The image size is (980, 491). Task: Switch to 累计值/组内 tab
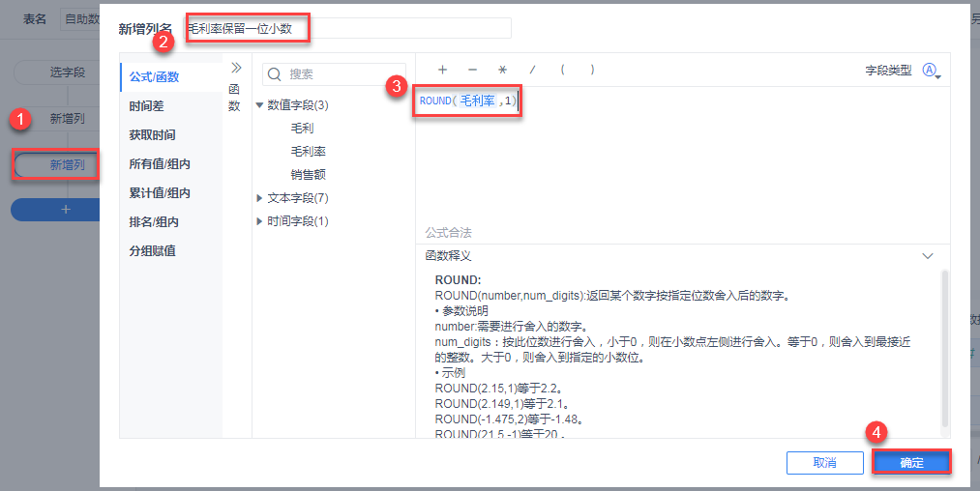click(171, 193)
